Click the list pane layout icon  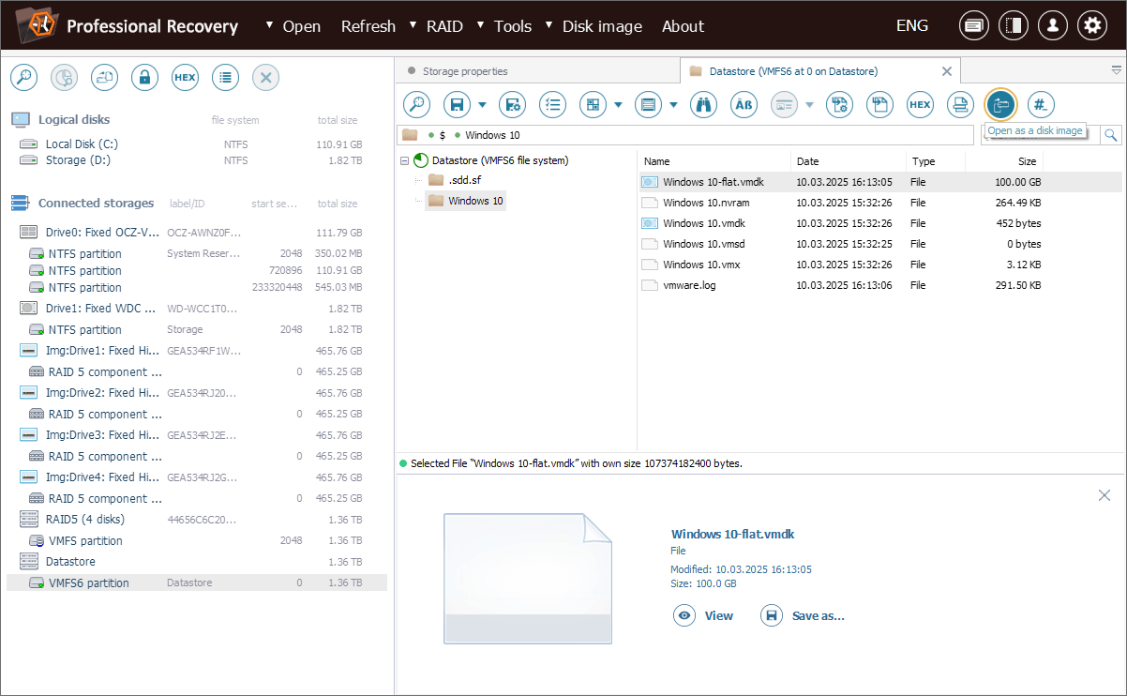click(648, 105)
